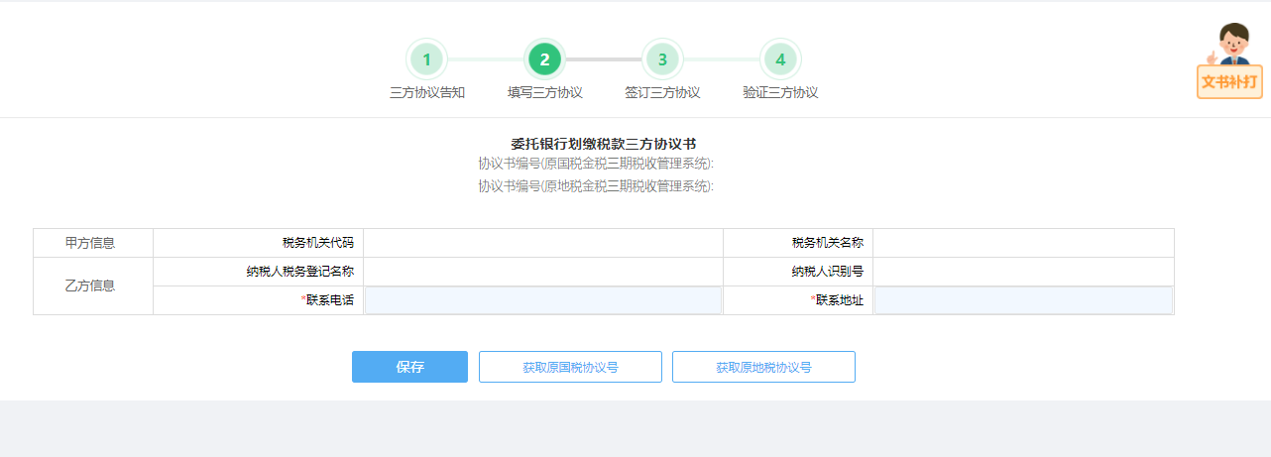Jump to the 验证三方协议 step label
The image size is (1271, 457).
point(780,92)
